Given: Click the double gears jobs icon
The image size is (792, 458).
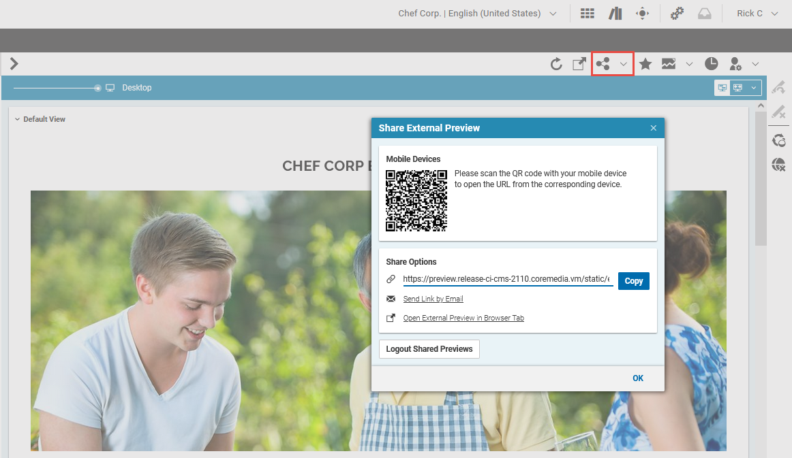Looking at the screenshot, I should click(x=677, y=14).
